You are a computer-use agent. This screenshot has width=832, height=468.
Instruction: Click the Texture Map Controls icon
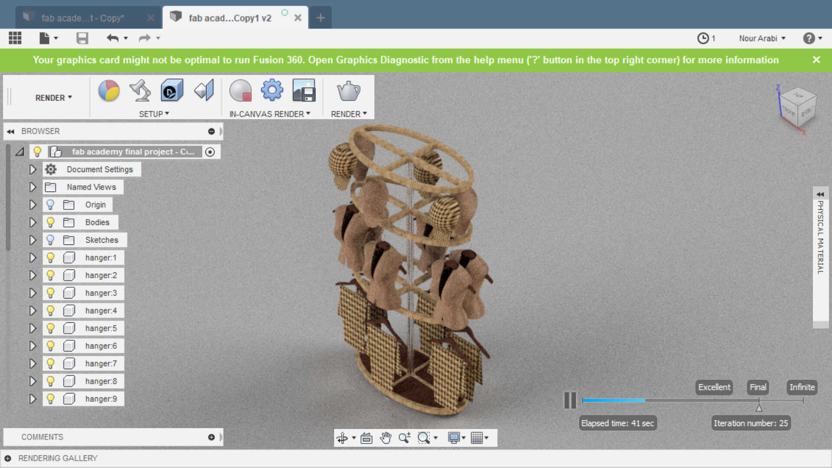click(204, 91)
